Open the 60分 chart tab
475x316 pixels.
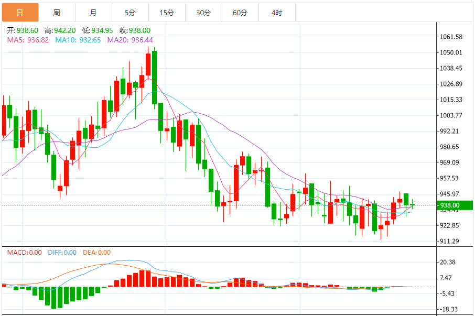(240, 13)
